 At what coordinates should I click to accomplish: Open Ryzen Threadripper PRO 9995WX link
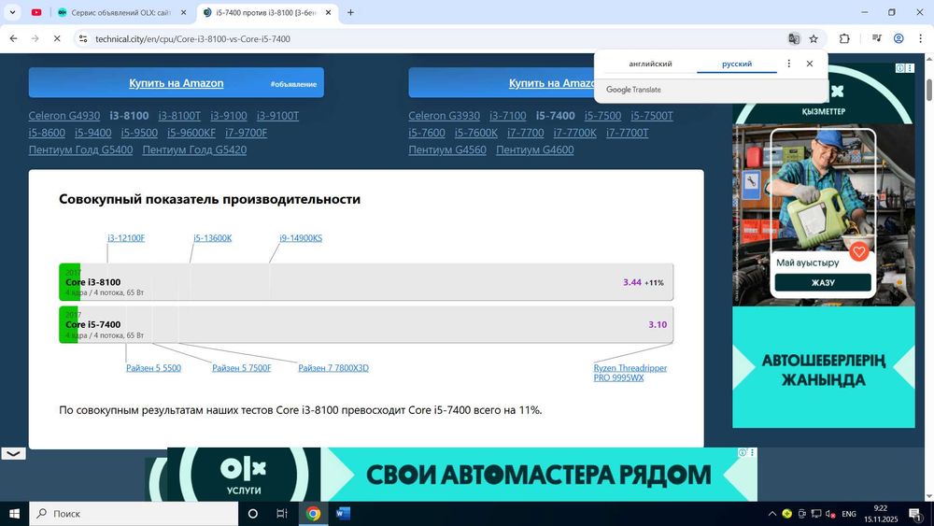(630, 373)
